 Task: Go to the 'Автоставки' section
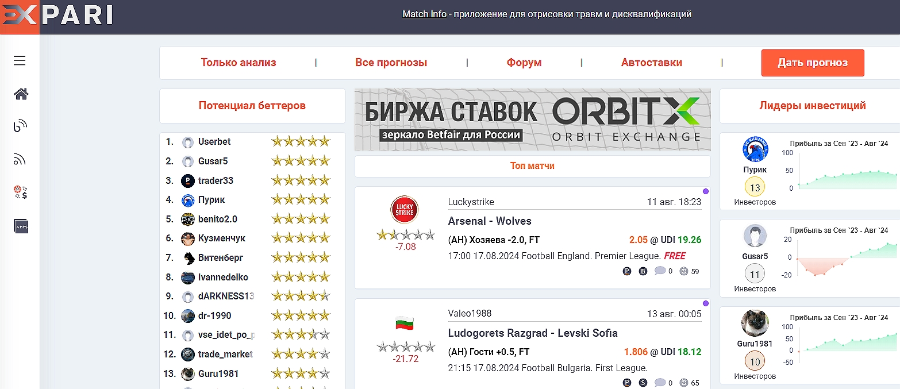[652, 63]
